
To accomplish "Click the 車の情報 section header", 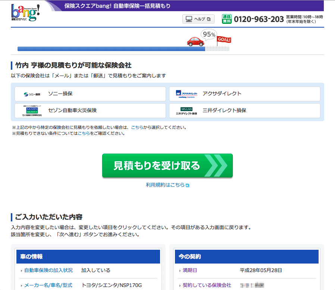I will [88, 256].
